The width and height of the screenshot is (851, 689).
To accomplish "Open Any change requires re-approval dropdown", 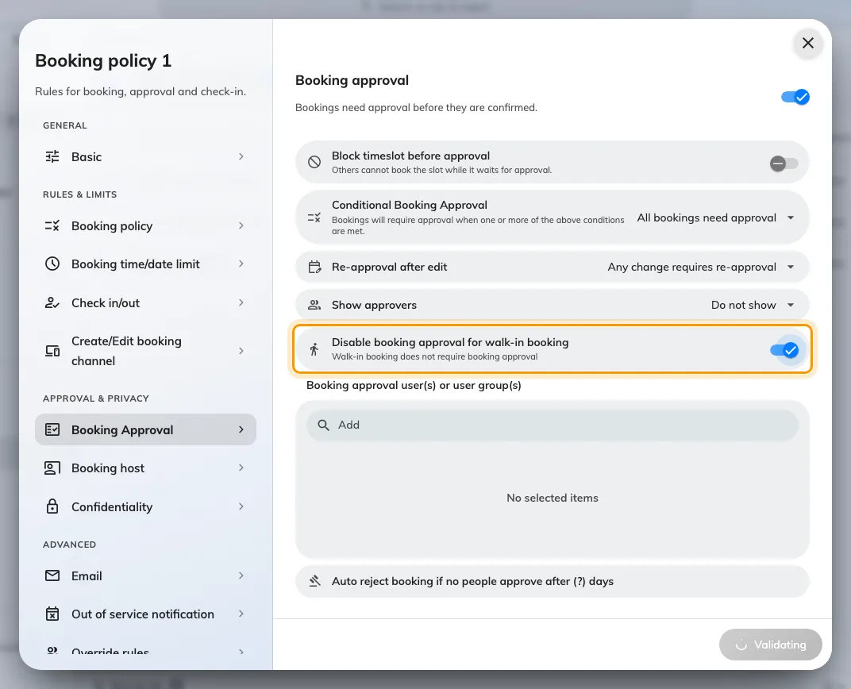I will [701, 267].
